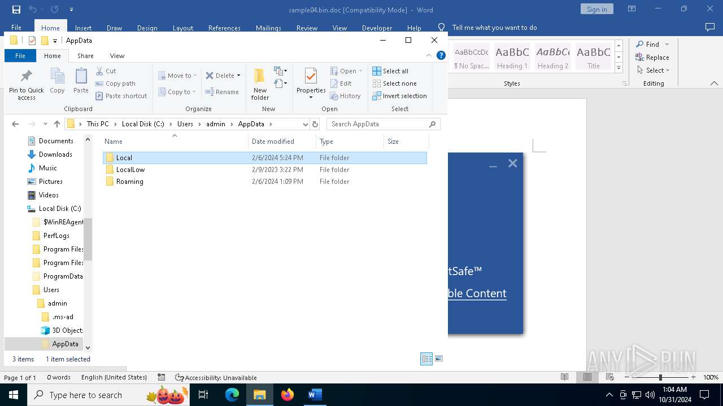Image resolution: width=723 pixels, height=406 pixels.
Task: Open Word Select dropdown
Action: click(653, 70)
